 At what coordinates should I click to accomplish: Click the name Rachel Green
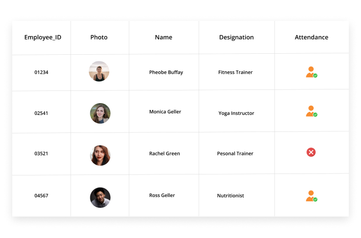point(164,153)
